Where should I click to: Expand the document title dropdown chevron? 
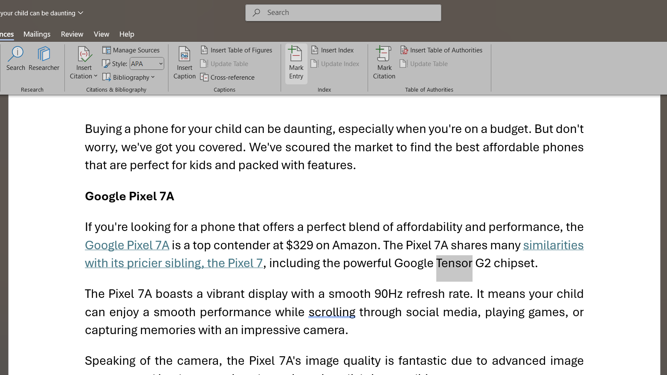(81, 13)
